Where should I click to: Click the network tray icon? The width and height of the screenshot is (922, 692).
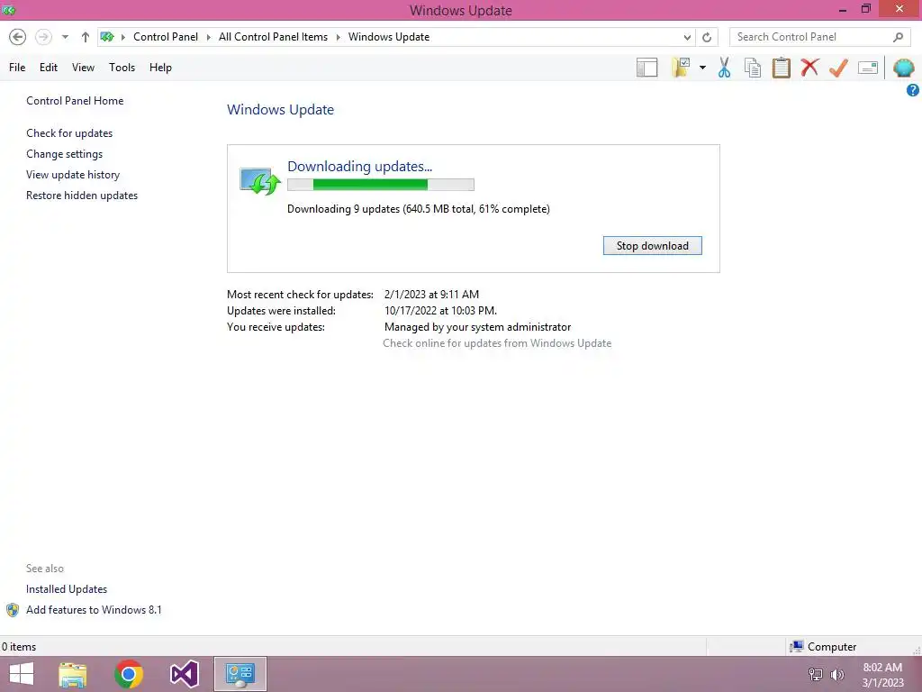click(816, 675)
